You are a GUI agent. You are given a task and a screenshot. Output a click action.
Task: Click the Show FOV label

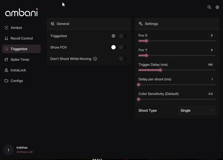[59, 47]
